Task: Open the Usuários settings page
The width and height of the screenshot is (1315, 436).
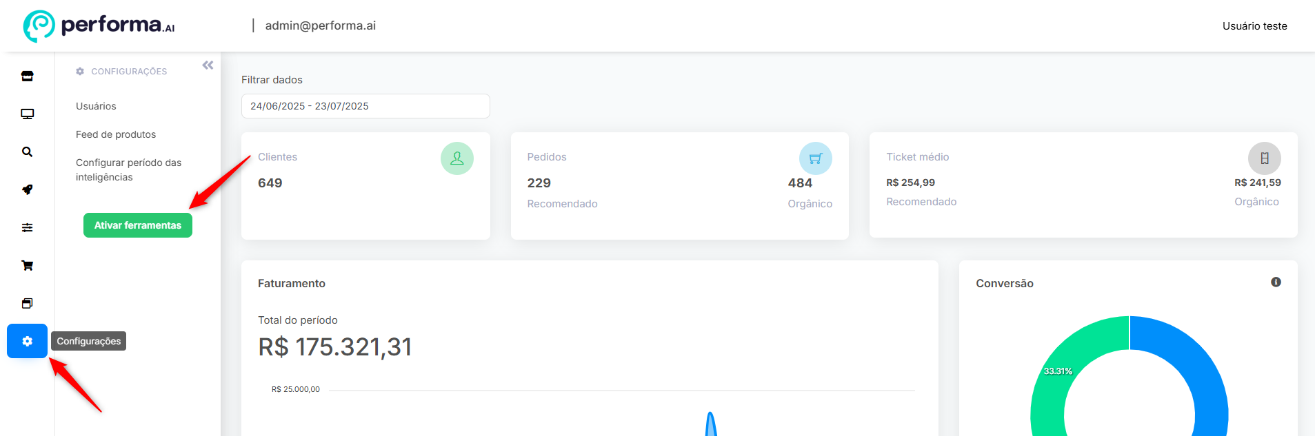Action: point(96,106)
